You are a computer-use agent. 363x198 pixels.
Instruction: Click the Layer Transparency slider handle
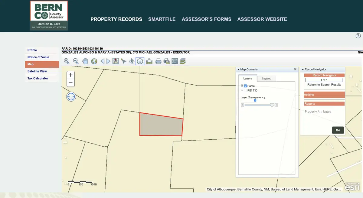(272, 105)
